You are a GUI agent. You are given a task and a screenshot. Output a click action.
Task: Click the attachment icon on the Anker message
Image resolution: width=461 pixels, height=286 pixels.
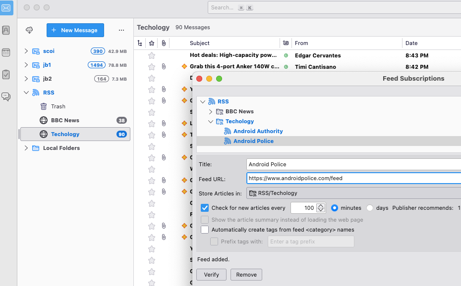pos(164,67)
